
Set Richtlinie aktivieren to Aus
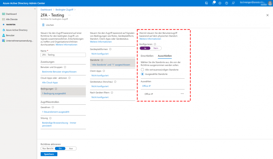[x=71, y=148]
